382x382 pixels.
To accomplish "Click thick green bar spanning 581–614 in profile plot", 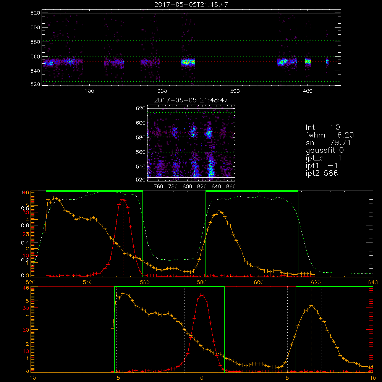I will point(252,191).
